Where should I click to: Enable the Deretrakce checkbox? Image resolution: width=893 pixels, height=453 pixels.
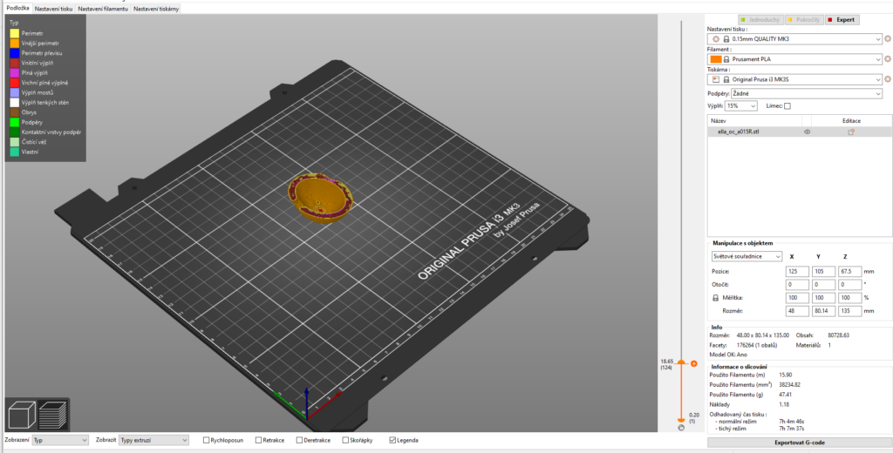coord(300,440)
